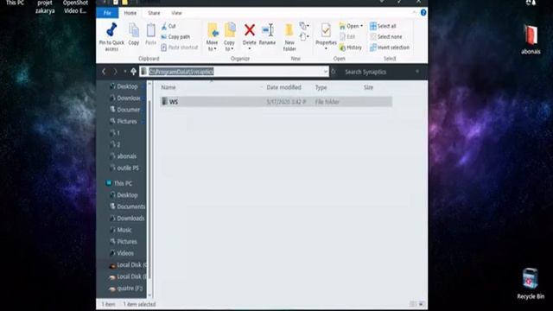Screen dimensions: 553x311
Task: Open OpenShot Video Editor desktop shortcut
Action: click(x=75, y=7)
